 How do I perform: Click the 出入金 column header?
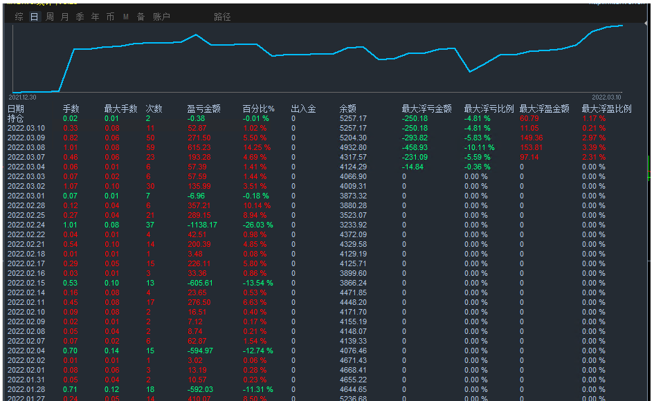pyautogui.click(x=303, y=109)
